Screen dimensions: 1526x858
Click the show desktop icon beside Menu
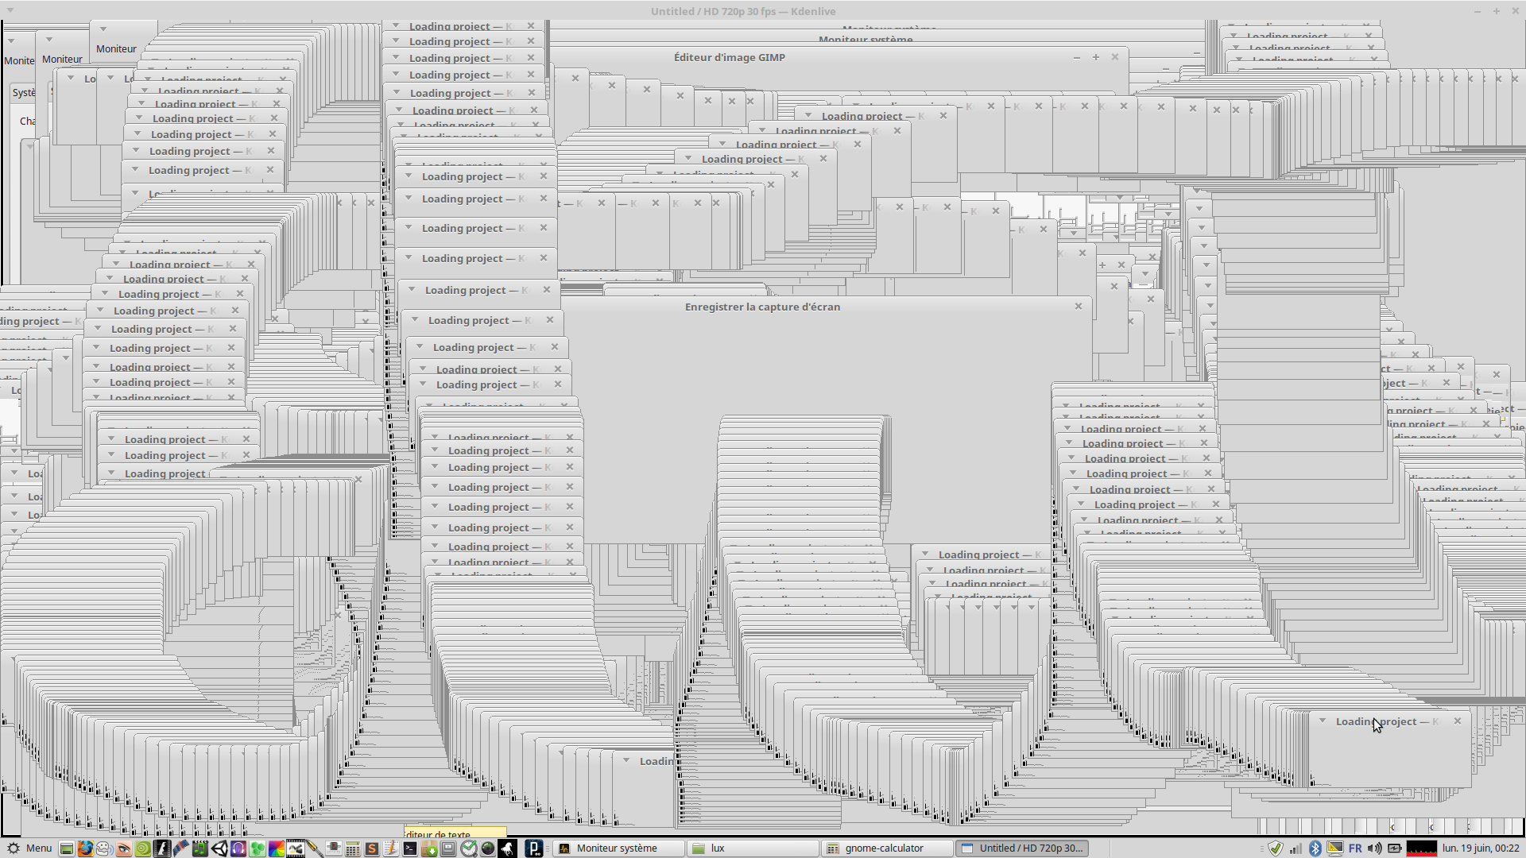click(67, 848)
